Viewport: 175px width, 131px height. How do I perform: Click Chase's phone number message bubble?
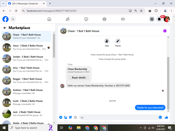pos(99,86)
